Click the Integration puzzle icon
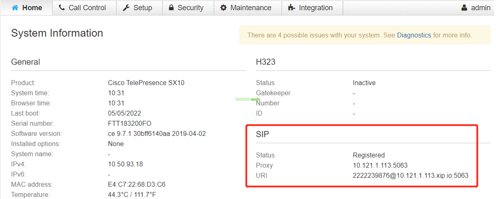The image size is (496, 199). 291,8
